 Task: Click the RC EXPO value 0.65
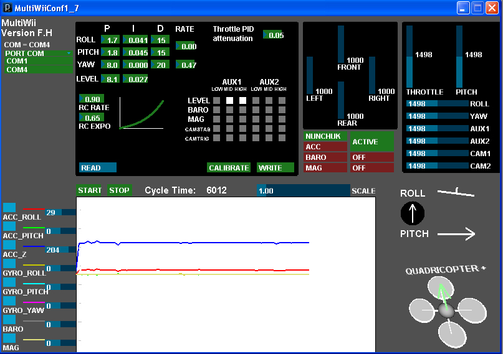point(92,118)
